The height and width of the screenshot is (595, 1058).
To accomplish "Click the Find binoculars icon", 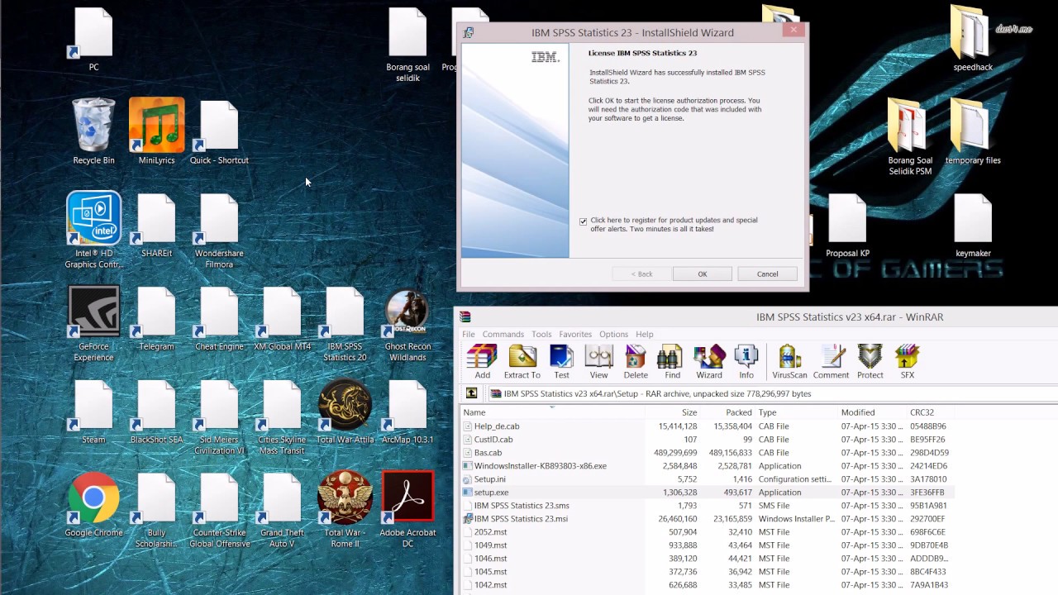I will (x=672, y=361).
